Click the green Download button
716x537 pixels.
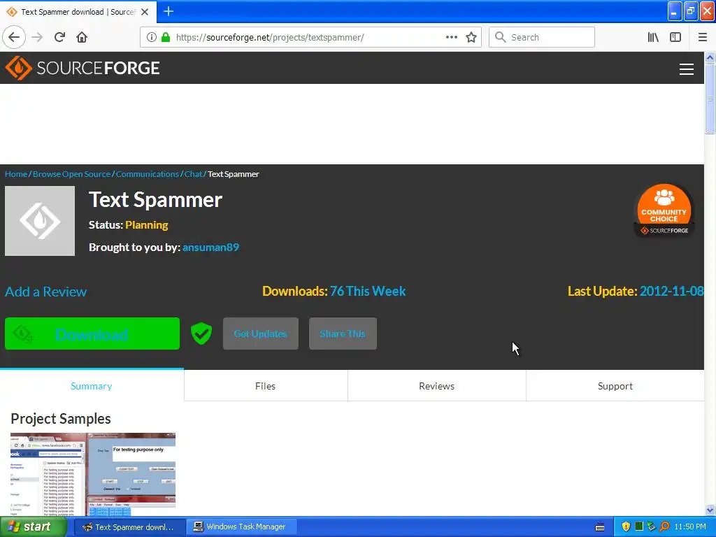[92, 334]
